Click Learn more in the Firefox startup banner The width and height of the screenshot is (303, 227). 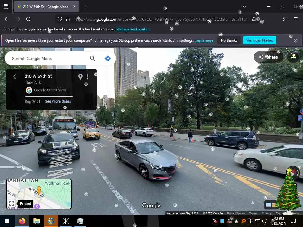tap(204, 40)
